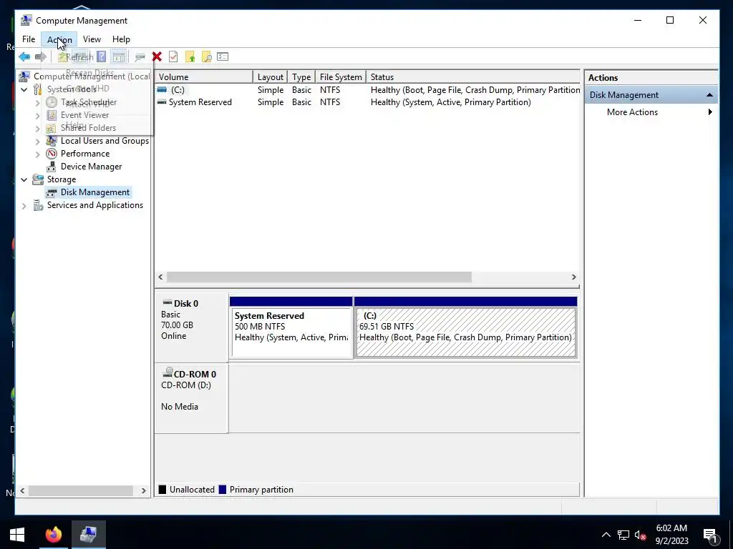
Task: Click the (C:) volume drive icon in list
Action: 162,89
